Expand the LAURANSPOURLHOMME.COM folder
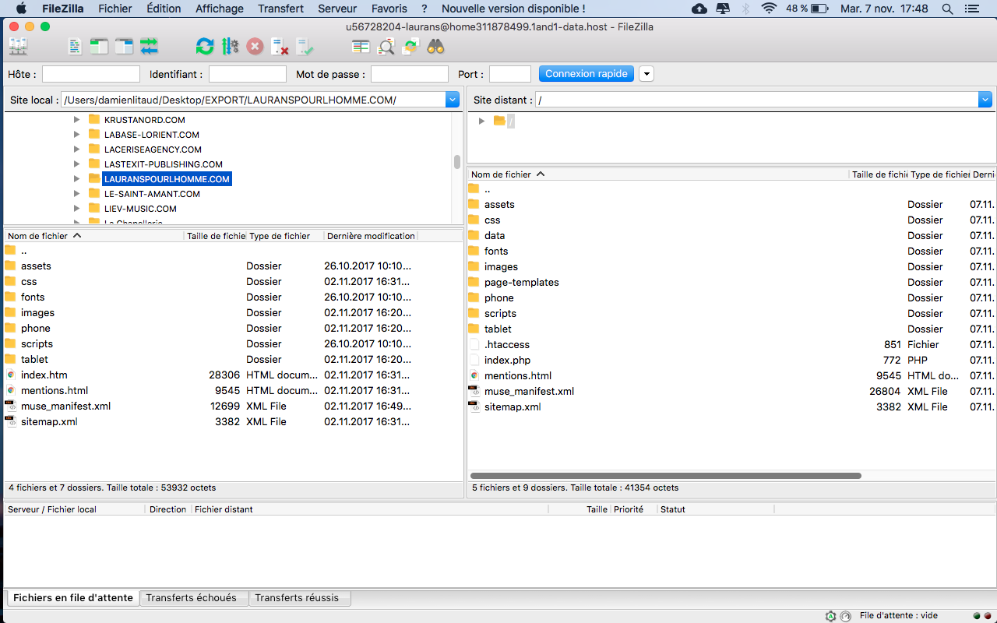 click(76, 179)
